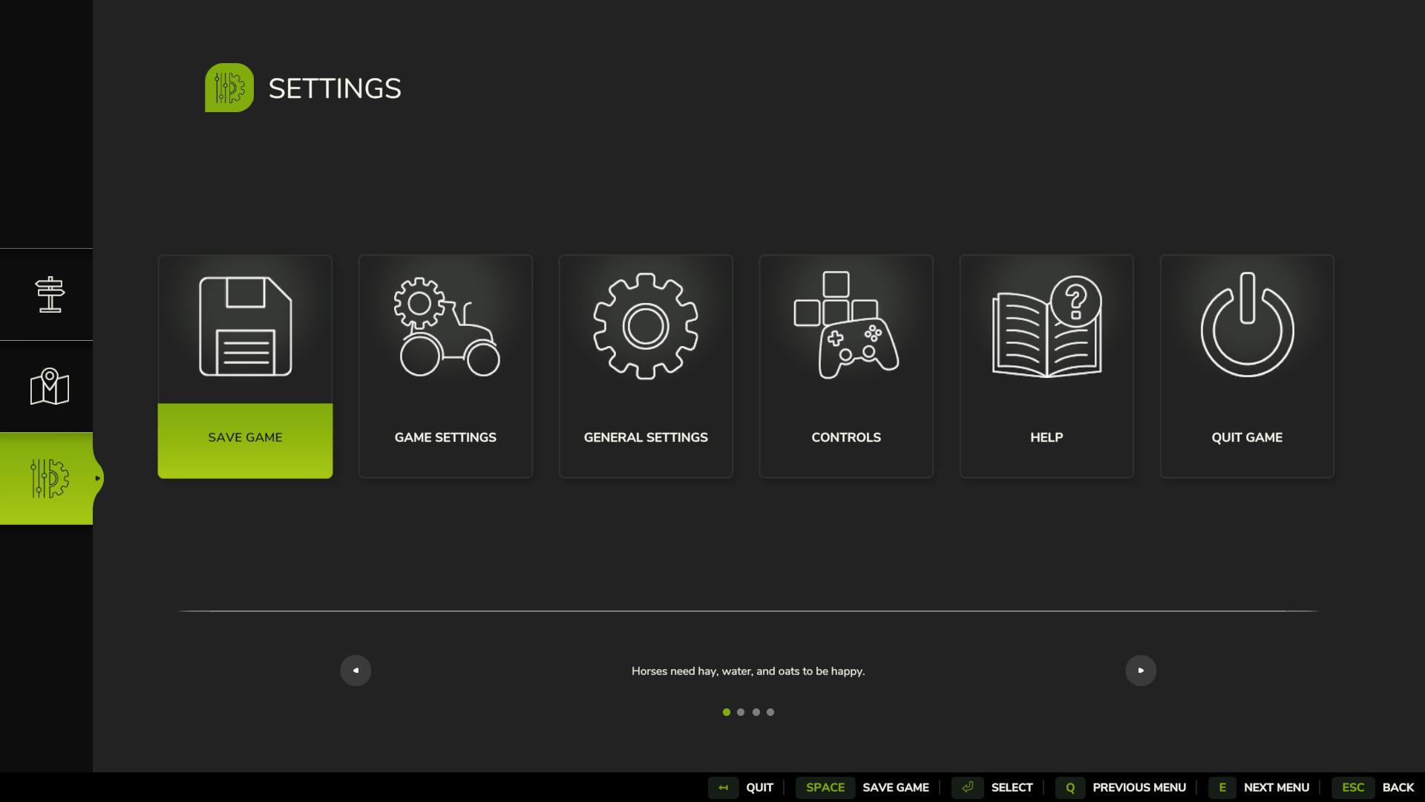Jump to the fourth hint dot

click(x=770, y=712)
